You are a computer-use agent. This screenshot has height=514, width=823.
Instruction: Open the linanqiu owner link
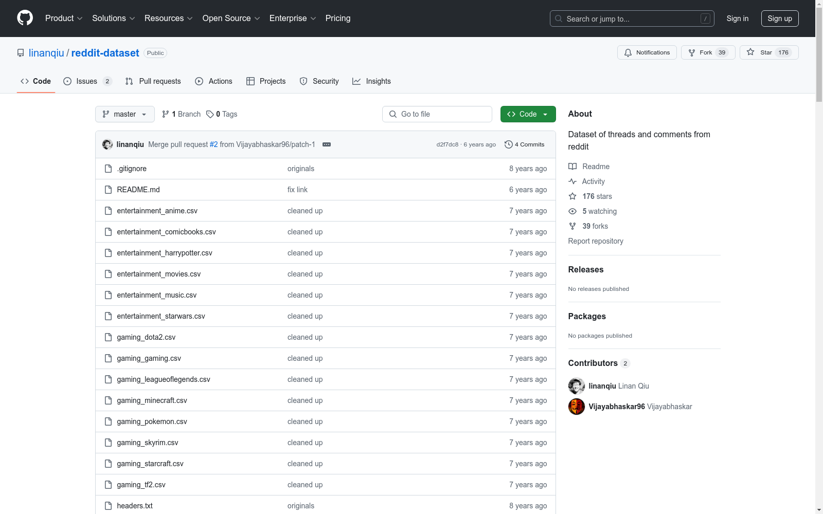(46, 53)
